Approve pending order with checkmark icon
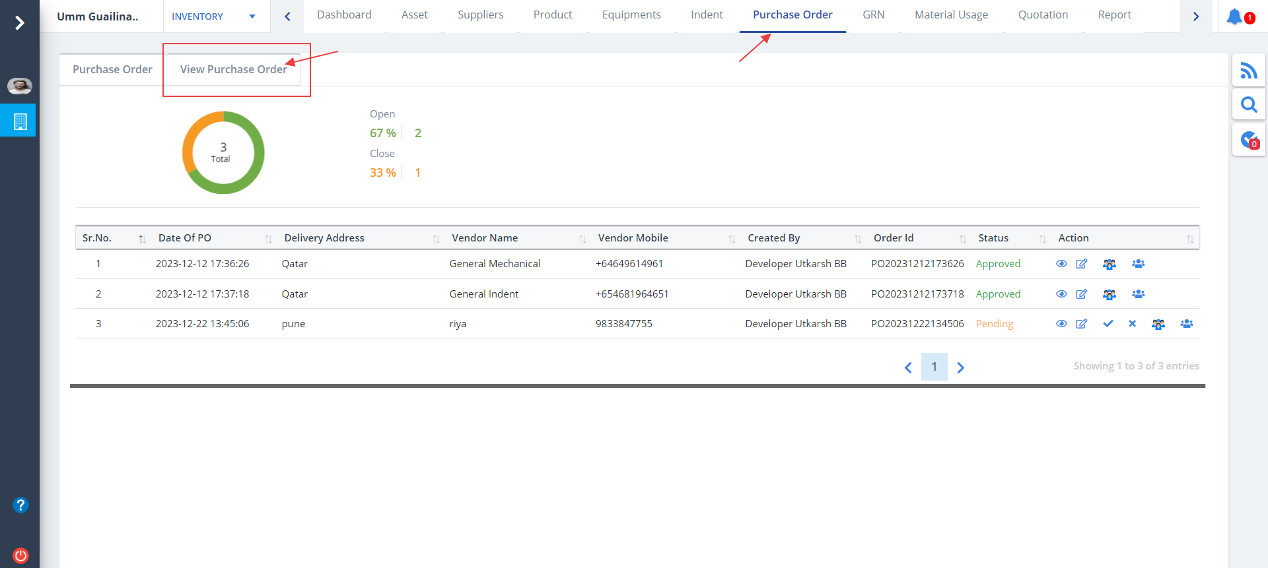The image size is (1268, 568). tap(1108, 324)
